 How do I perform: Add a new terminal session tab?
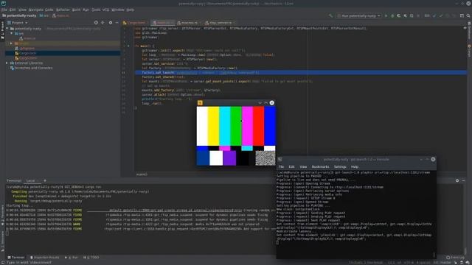coord(45,181)
